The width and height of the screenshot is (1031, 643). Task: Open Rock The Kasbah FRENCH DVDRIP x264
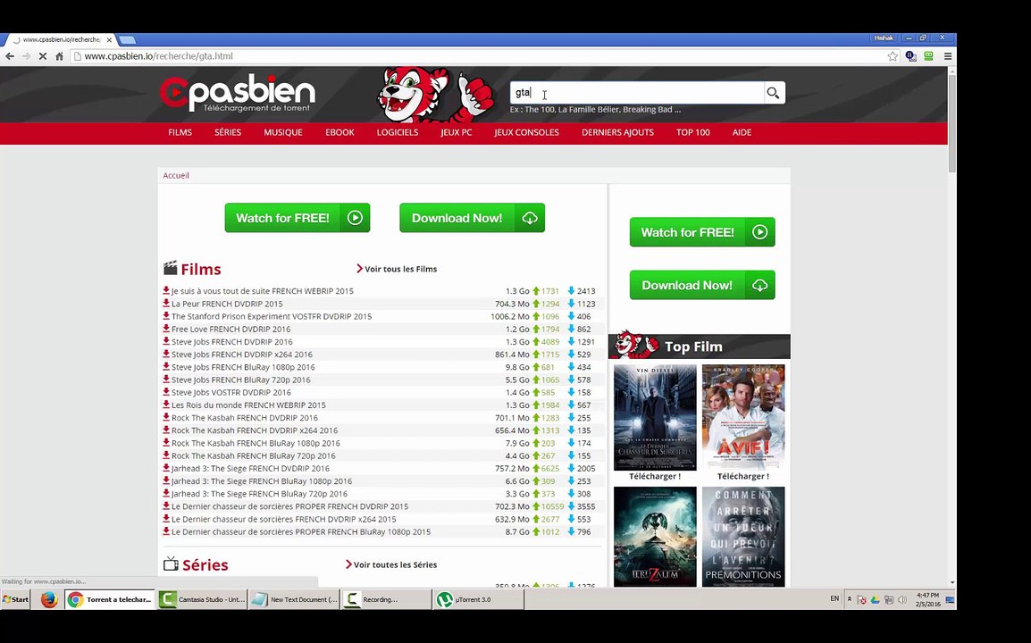255,430
